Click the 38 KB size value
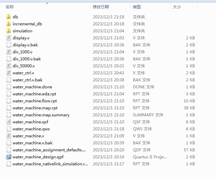216x177 pixels. tap(189, 108)
